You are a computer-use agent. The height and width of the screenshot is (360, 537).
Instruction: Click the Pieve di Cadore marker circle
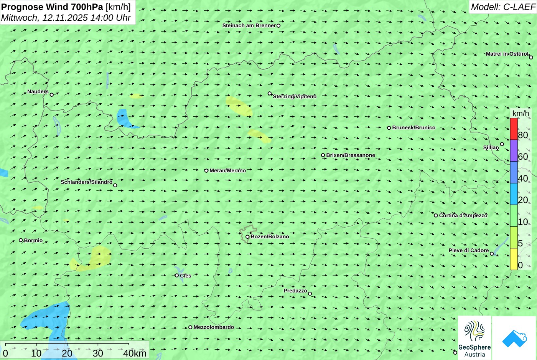point(492,254)
